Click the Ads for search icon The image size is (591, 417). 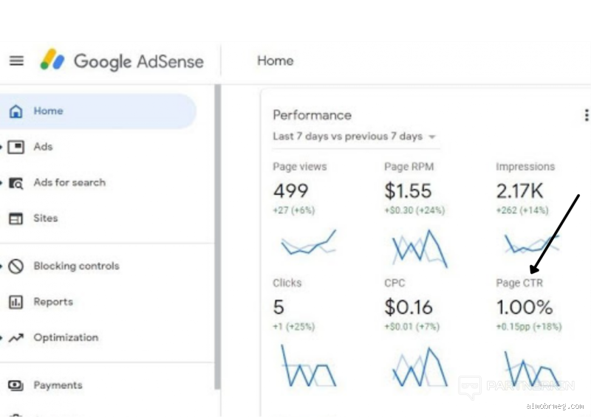tap(16, 183)
